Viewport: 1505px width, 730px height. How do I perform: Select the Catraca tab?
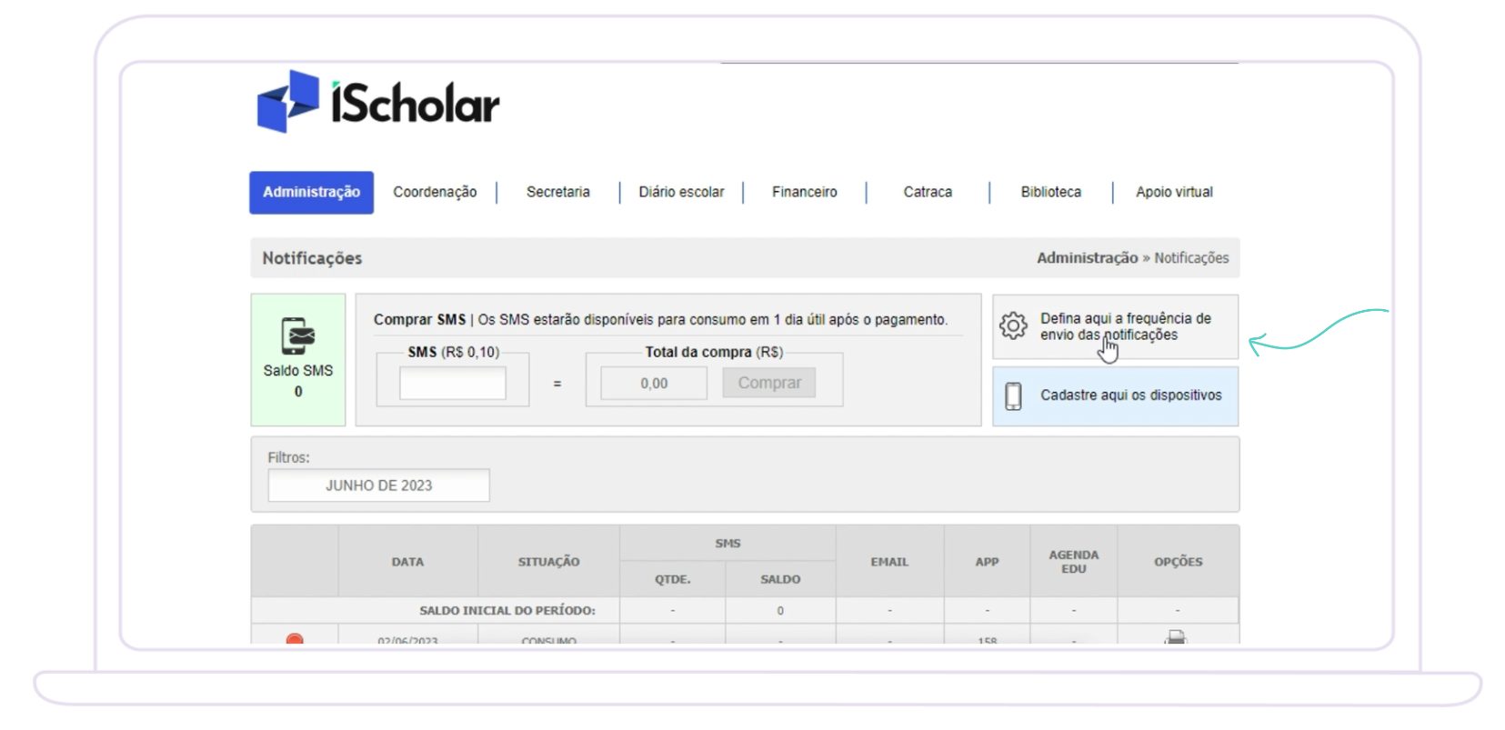tap(928, 193)
